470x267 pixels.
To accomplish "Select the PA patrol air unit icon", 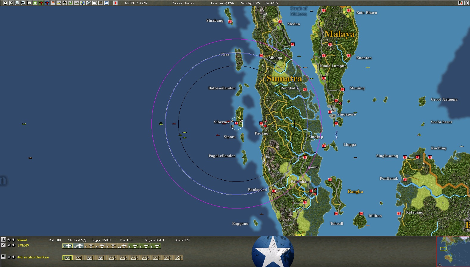I will (x=79, y=246).
